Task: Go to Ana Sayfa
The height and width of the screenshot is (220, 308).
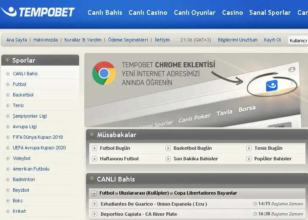Action: [16, 40]
